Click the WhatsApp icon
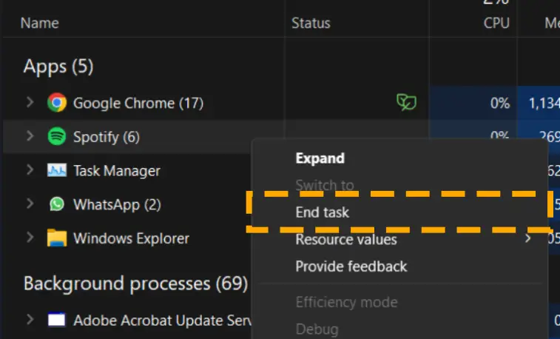560x339 pixels. click(x=57, y=204)
